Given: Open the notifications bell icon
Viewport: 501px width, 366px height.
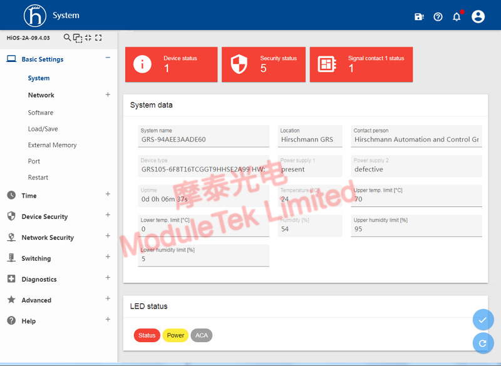Looking at the screenshot, I should coord(457,17).
